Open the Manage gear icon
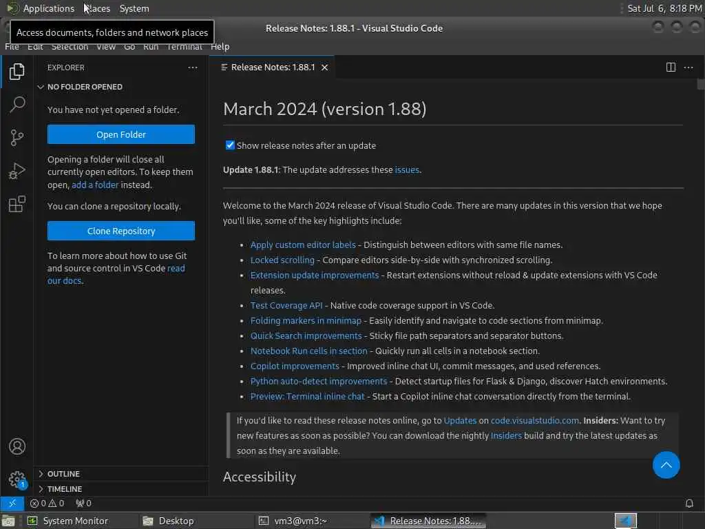Screen dimensions: 705x529 coord(17,479)
